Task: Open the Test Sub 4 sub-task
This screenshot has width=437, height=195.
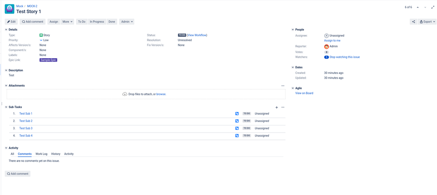Action: [26, 136]
